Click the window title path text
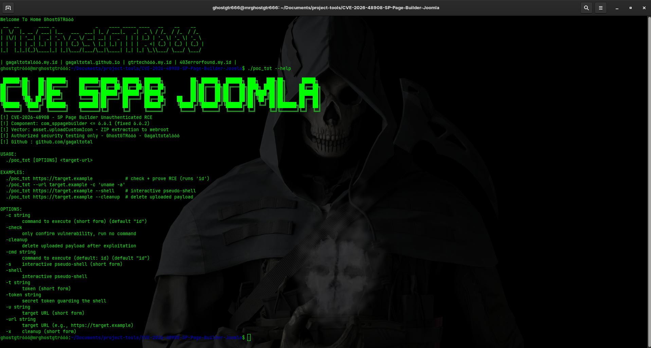Image resolution: width=651 pixels, height=348 pixels. point(326,7)
